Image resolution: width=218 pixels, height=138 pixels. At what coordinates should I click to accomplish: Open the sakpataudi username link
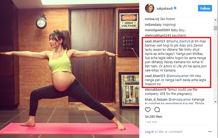pyautogui.click(x=165, y=9)
